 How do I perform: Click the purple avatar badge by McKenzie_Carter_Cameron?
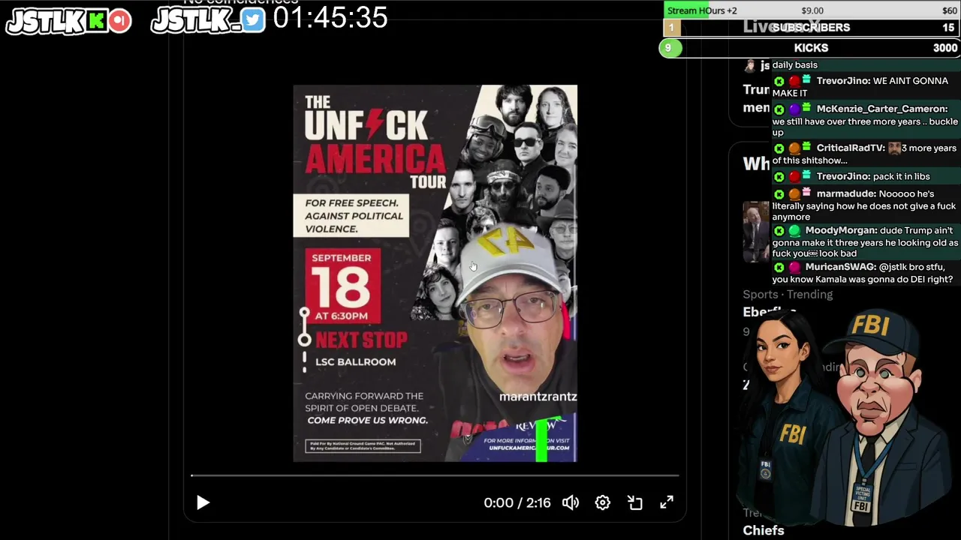click(x=794, y=109)
